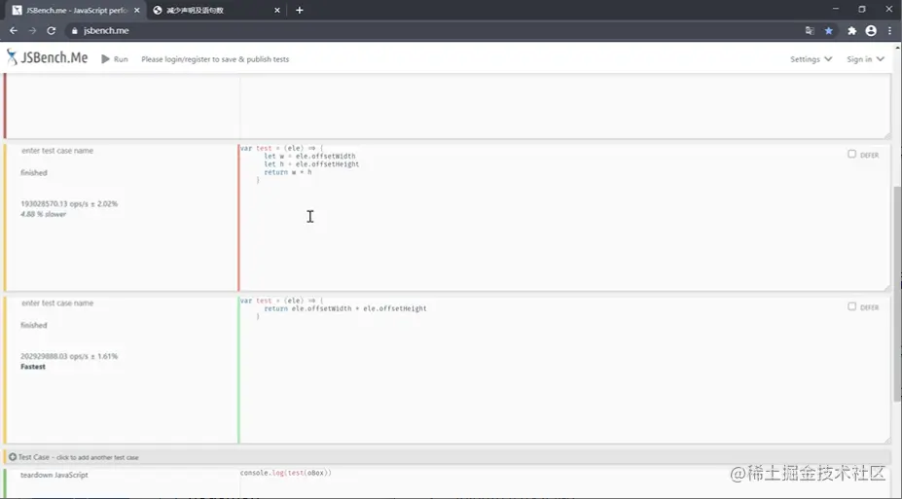The width and height of the screenshot is (902, 499).
Task: Enable DEFER on the slower test case
Action: [x=852, y=154]
